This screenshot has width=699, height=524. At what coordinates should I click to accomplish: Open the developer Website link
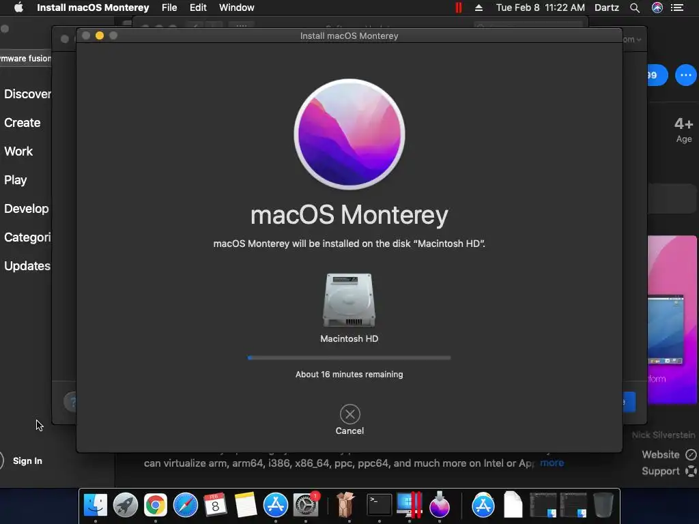tap(668, 454)
